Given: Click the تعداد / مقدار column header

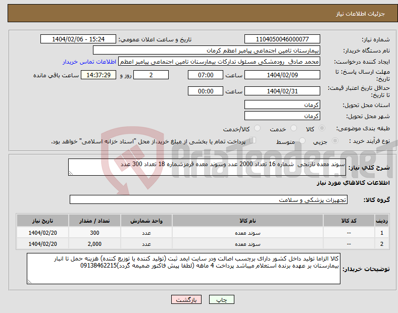Looking at the screenshot, I should pyautogui.click(x=94, y=221).
